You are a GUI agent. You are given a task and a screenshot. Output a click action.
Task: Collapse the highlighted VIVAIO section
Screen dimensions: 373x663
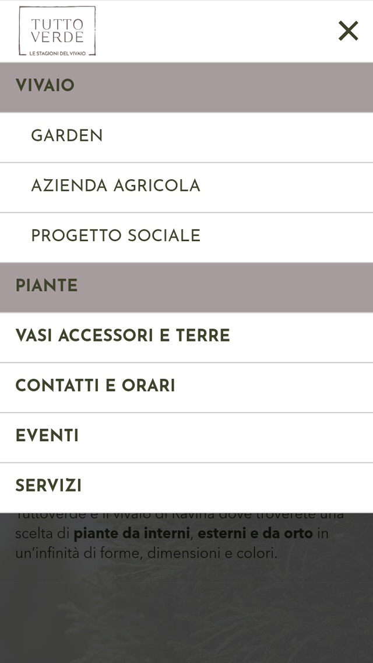(x=186, y=87)
